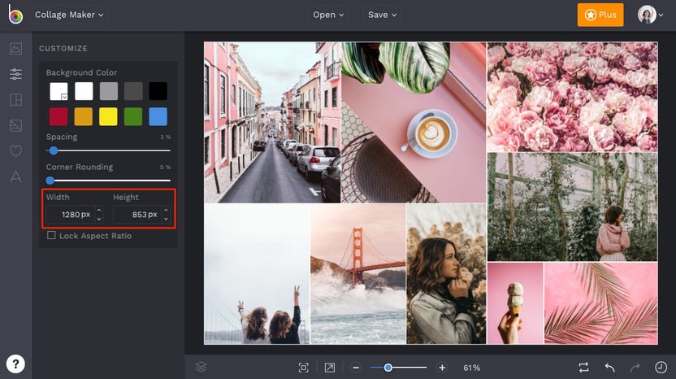Screen dimensions: 676x379
Task: Open the user profile avatar menu
Action: [x=647, y=15]
